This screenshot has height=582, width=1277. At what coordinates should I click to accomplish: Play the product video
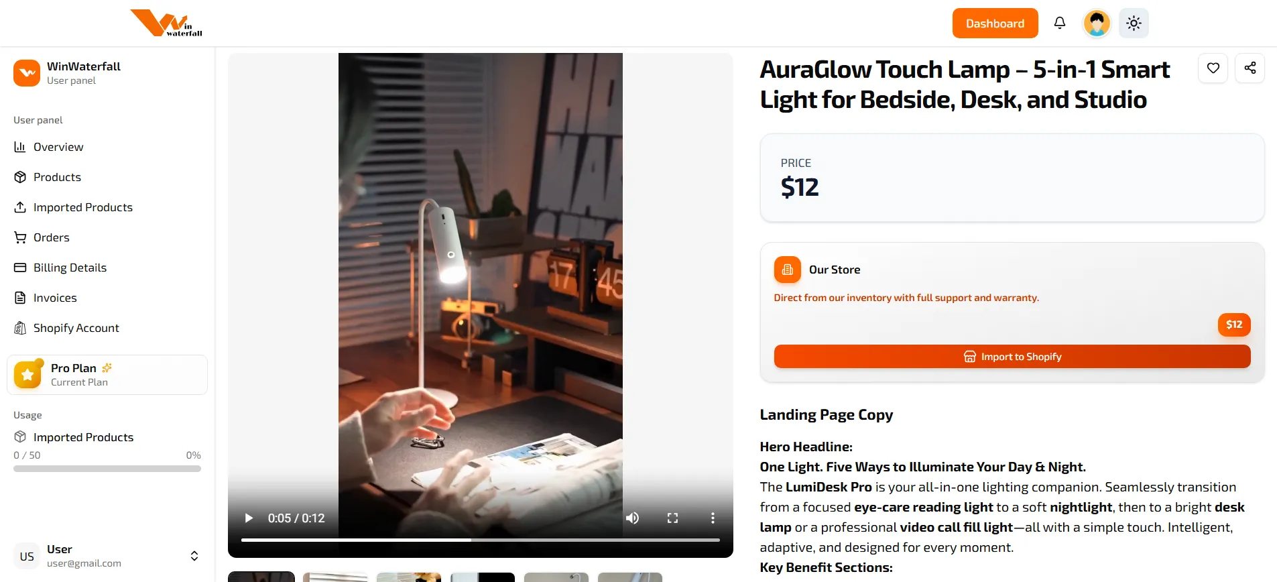click(x=249, y=518)
